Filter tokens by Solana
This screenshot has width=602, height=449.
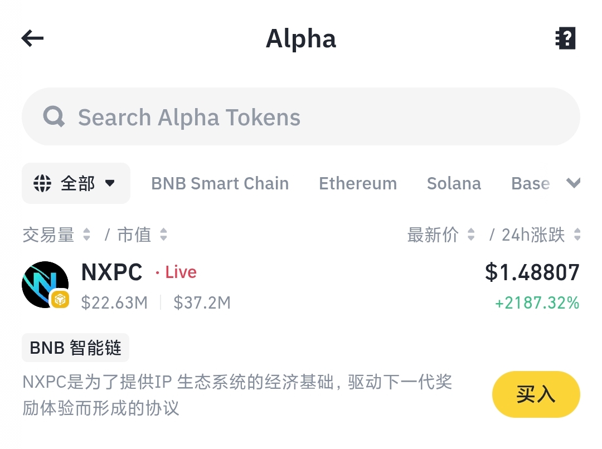[x=454, y=183]
